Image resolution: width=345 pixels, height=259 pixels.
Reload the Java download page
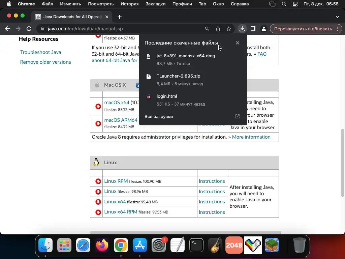click(29, 29)
